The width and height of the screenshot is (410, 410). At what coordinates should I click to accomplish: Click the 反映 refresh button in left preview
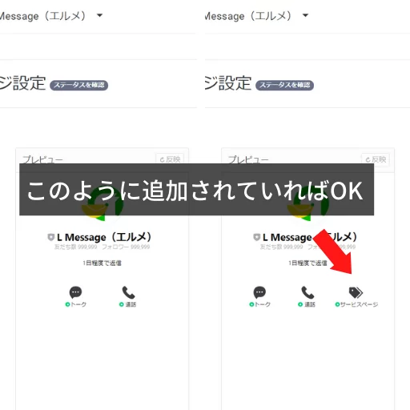(170, 159)
